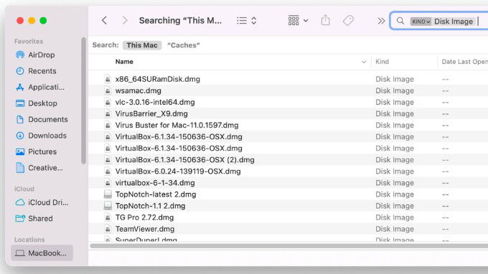Open the tag editor icon
The height and width of the screenshot is (274, 488).
coord(348,21)
